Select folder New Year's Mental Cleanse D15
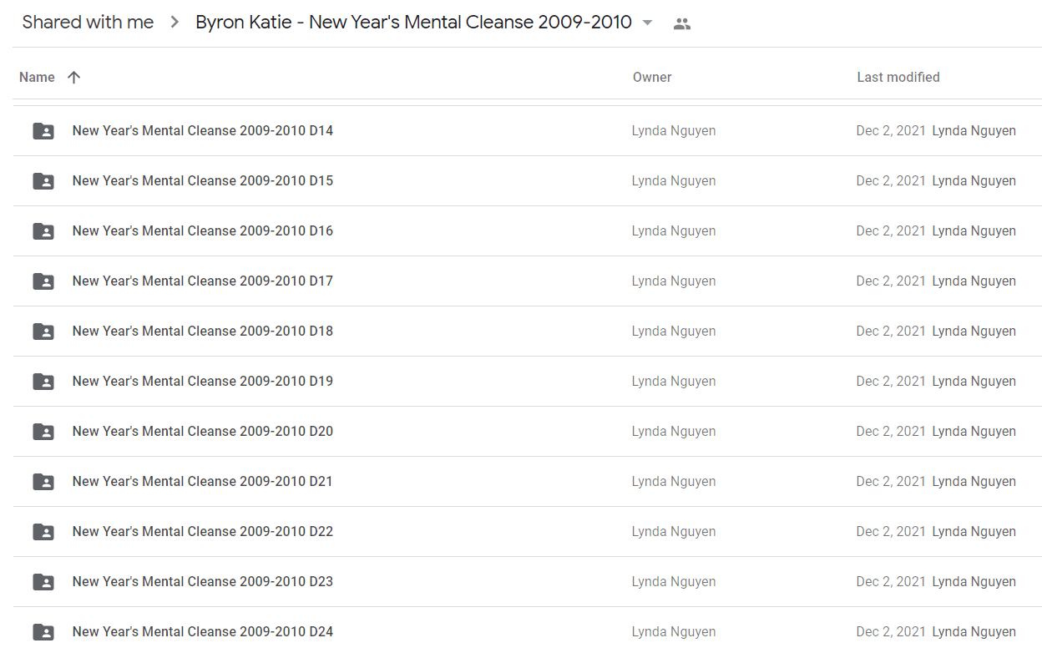The width and height of the screenshot is (1042, 653). 203,180
